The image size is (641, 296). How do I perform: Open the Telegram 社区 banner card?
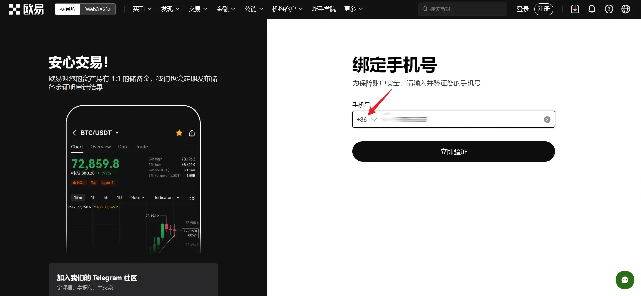click(x=133, y=280)
